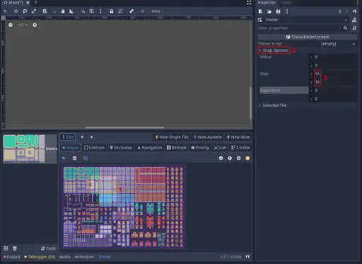
Task: Go to previous edited object in history
Action: (340, 11)
